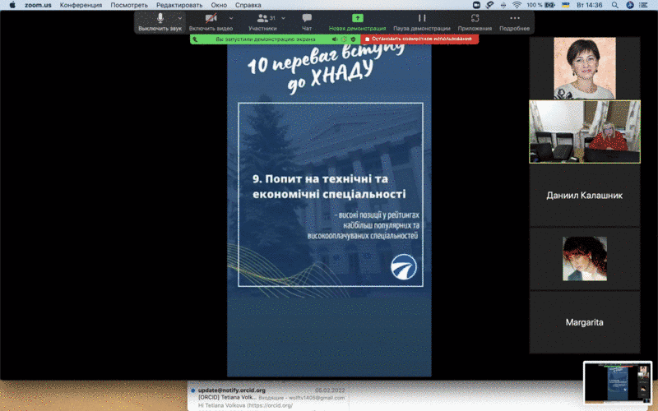This screenshot has height=411, width=658.
Task: Open audio options arrow beside microphone
Action: (x=180, y=18)
